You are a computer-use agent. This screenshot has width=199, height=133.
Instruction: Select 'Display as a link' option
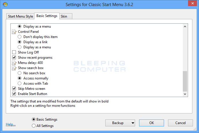(19, 42)
